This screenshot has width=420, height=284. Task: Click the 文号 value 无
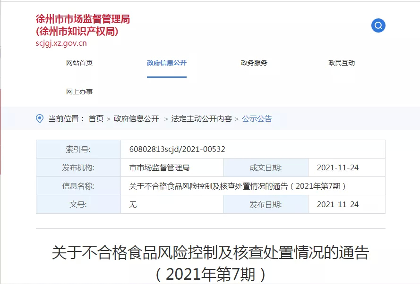click(x=133, y=205)
